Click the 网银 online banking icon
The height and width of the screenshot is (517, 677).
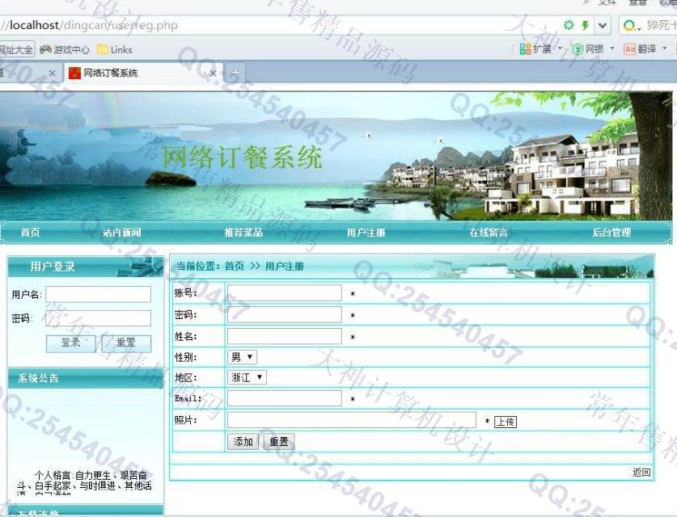(578, 49)
